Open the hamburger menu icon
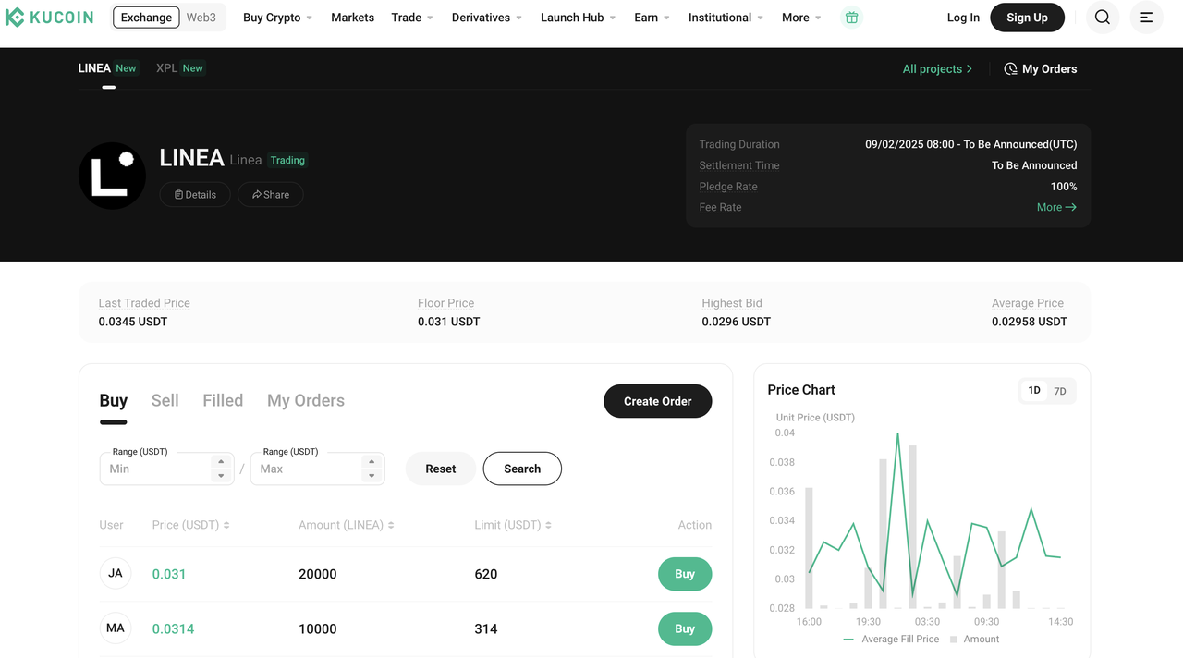 pos(1146,18)
